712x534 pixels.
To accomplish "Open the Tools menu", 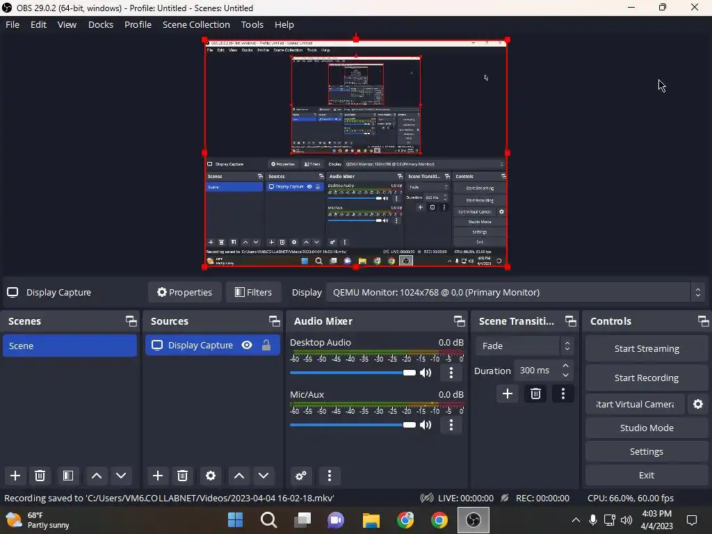I will 252,24.
